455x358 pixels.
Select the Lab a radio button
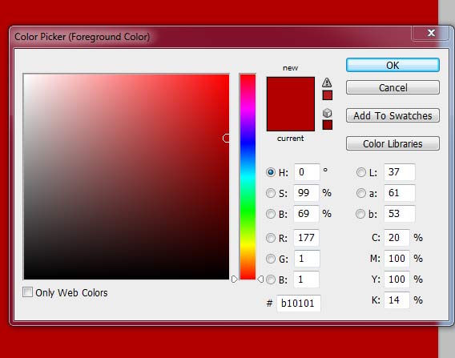coord(361,193)
